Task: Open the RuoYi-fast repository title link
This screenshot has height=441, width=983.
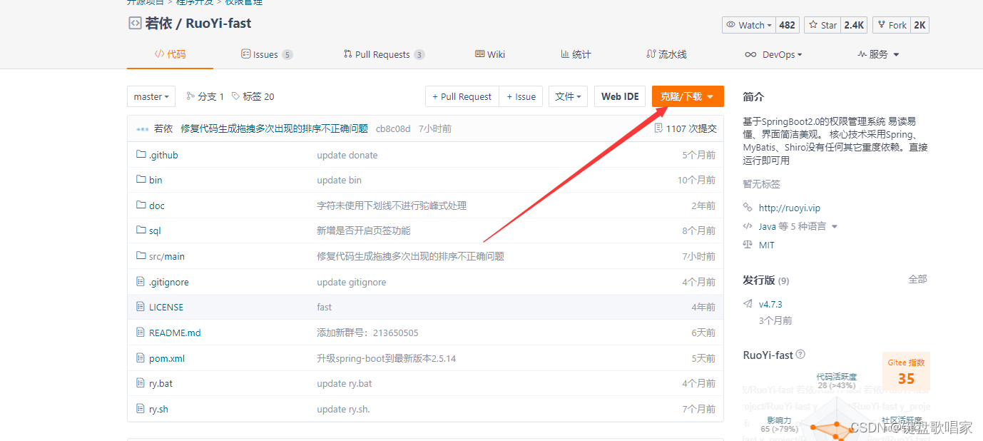Action: click(x=218, y=23)
